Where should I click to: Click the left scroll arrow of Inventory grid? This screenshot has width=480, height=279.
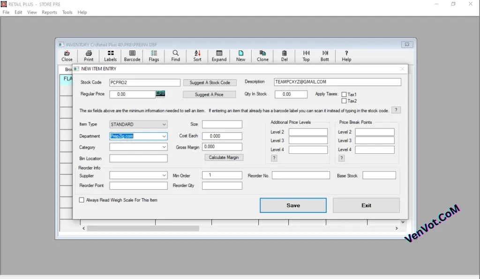tap(83, 229)
